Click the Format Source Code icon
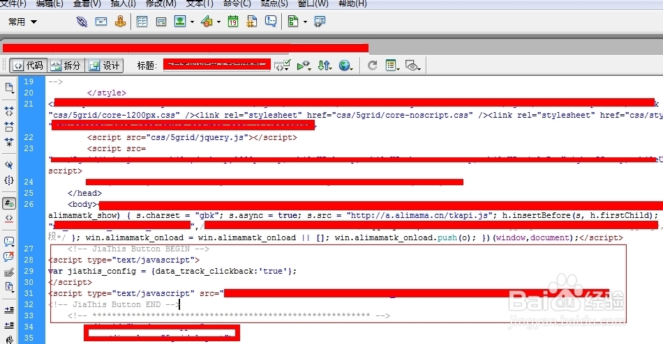The image size is (663, 344). [9, 339]
